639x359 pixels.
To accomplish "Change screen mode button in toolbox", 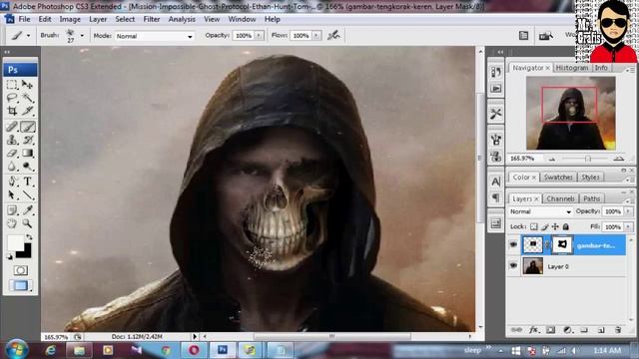I will (20, 285).
